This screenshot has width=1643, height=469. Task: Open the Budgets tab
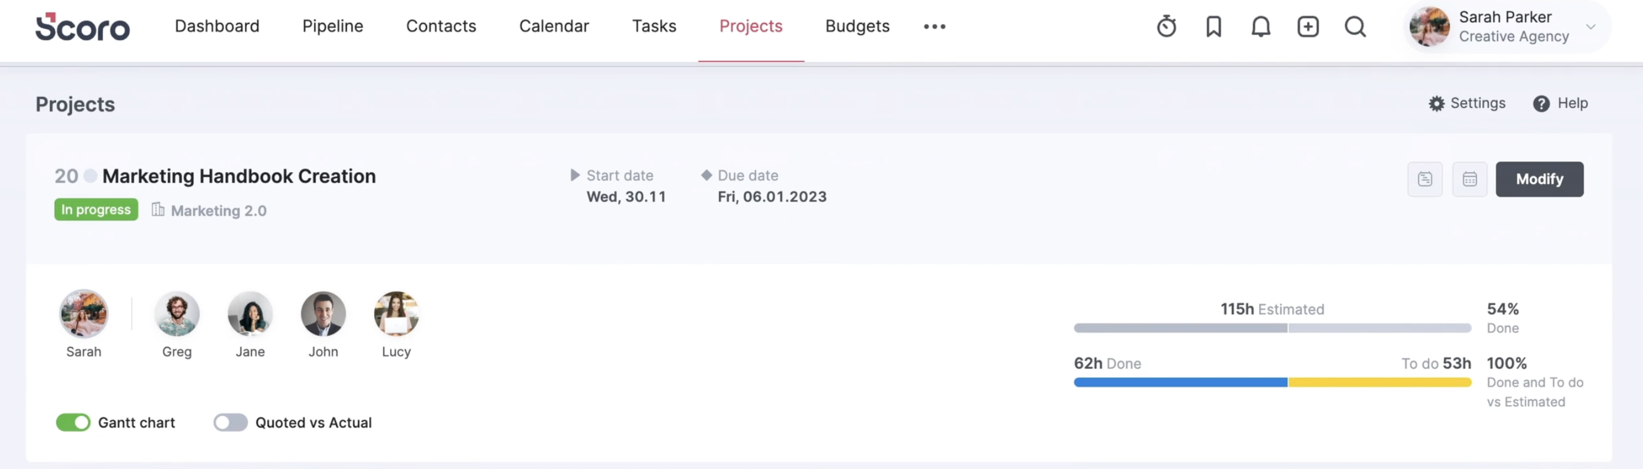click(x=857, y=26)
